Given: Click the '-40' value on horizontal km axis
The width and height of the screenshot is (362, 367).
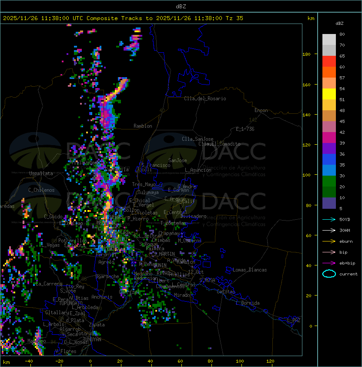Looking at the screenshot, I should coord(29,361).
